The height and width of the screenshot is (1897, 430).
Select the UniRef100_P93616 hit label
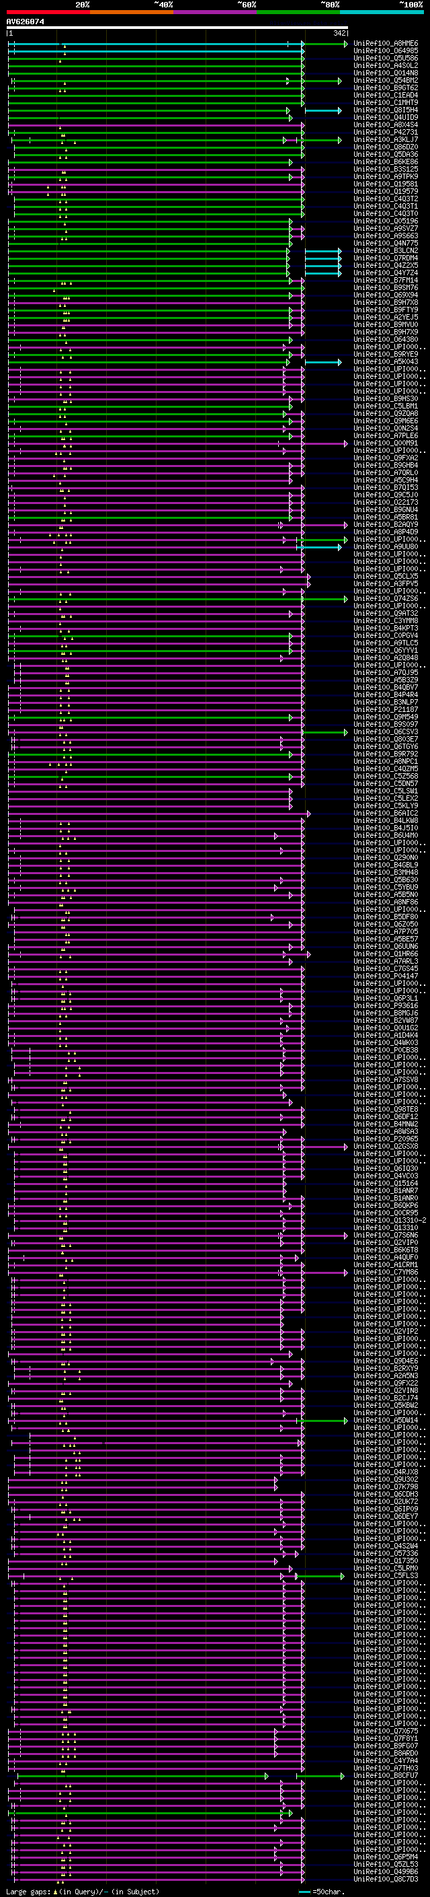pyautogui.click(x=386, y=1005)
